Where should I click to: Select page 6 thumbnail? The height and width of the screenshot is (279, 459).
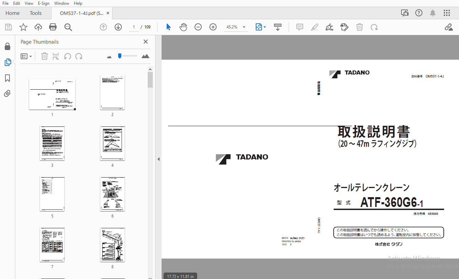point(112,194)
